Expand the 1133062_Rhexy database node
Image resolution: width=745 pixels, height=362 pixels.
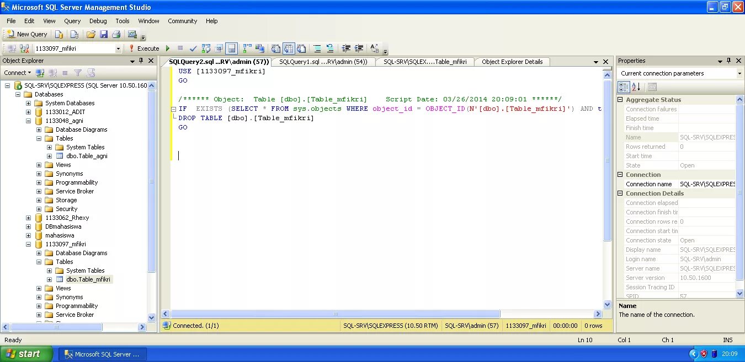[x=28, y=218]
